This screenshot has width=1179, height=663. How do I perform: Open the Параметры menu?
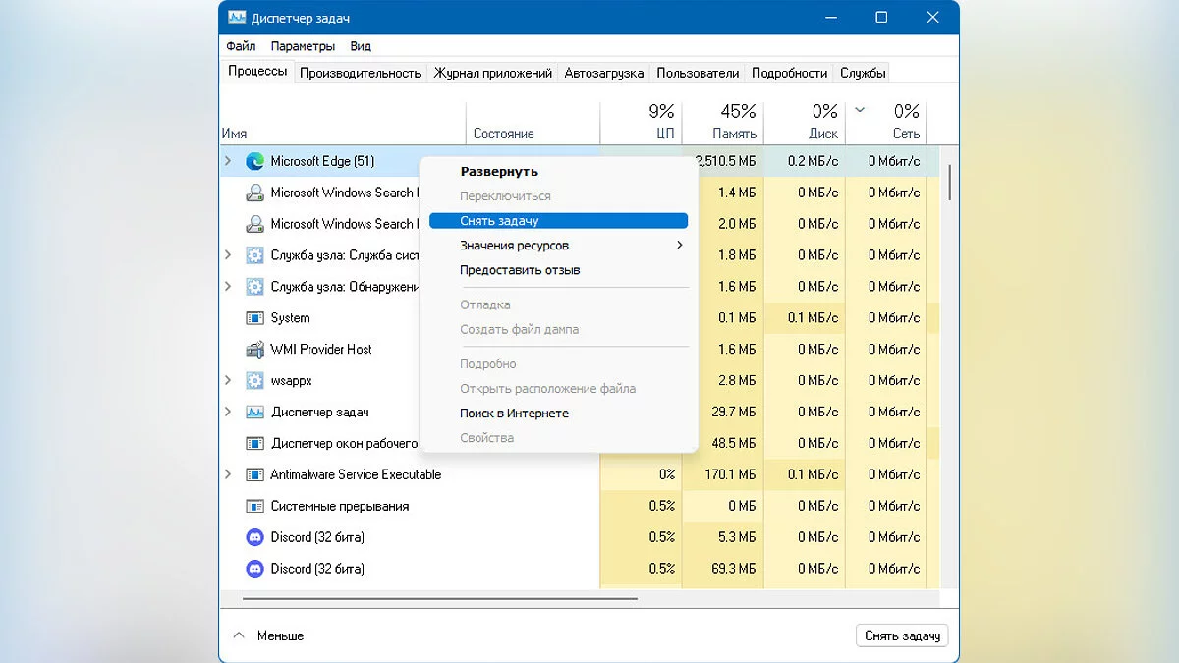[x=303, y=46]
